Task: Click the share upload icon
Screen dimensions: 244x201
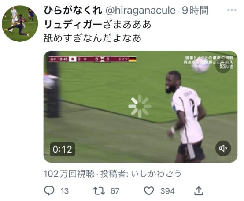Action: [199, 191]
